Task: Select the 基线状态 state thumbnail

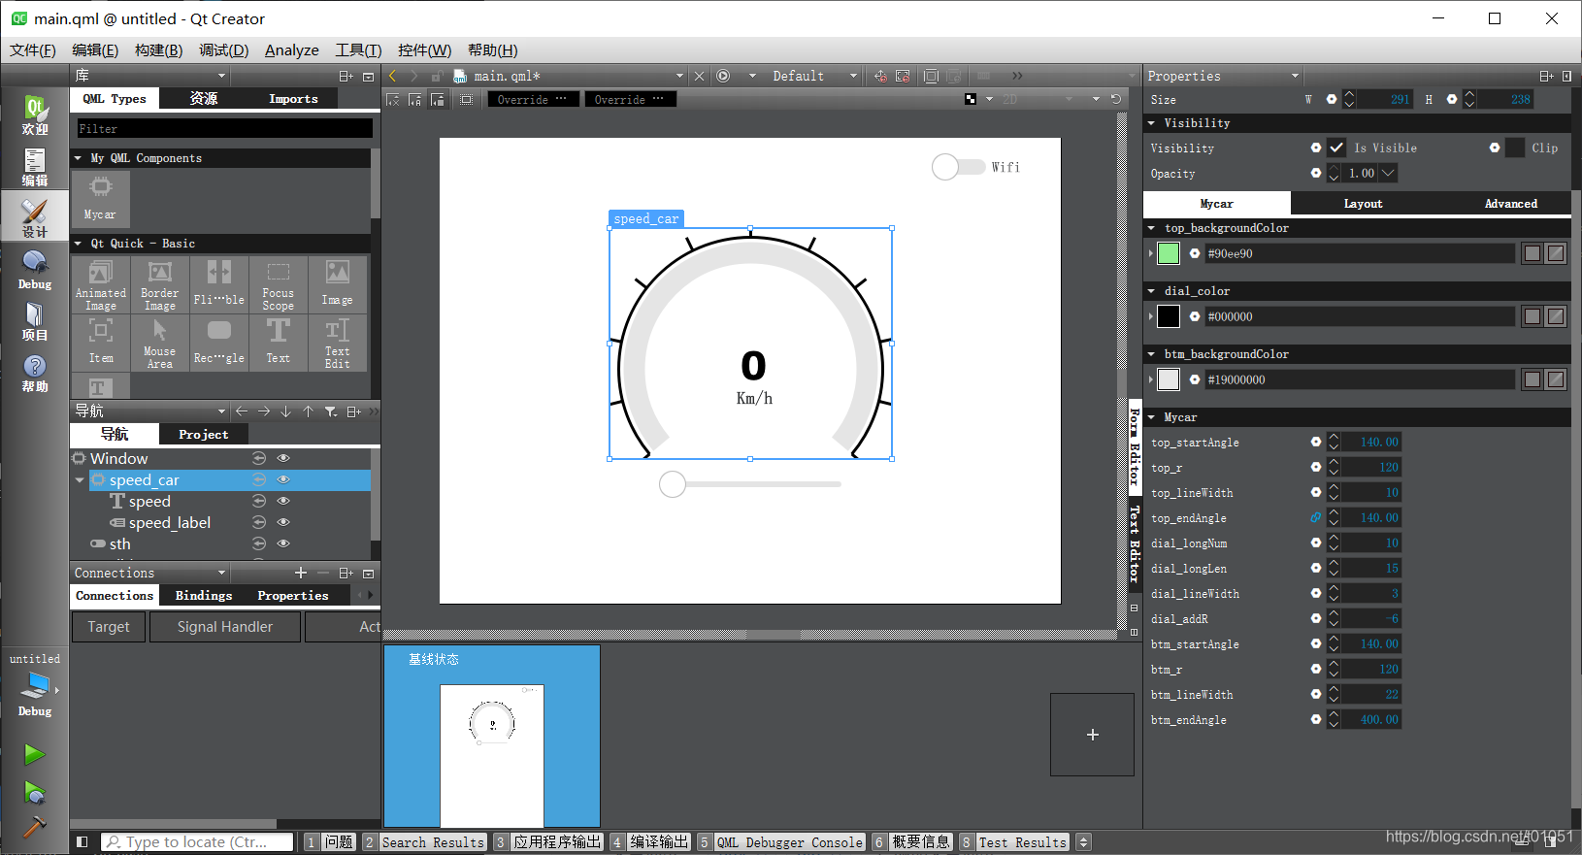Action: [x=492, y=737]
